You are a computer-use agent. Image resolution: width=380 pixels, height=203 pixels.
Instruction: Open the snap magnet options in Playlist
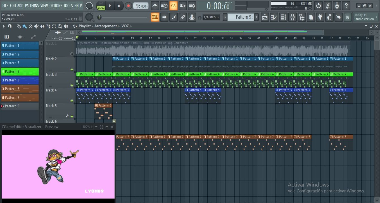(x=9, y=26)
